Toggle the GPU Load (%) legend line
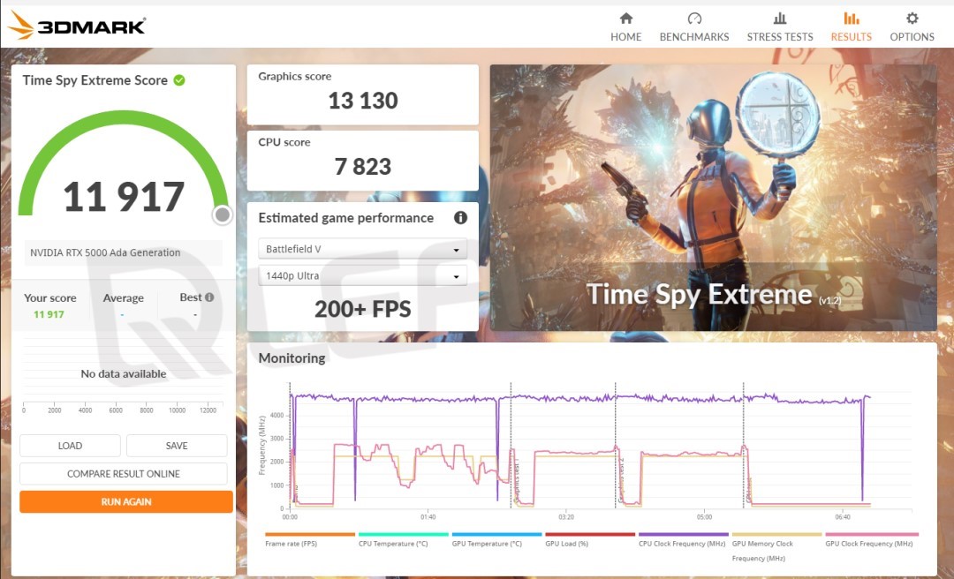The width and height of the screenshot is (954, 579). 590,535
